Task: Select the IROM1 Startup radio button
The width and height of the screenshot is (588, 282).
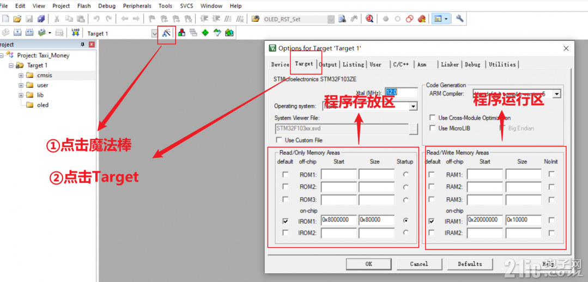Action: [406, 220]
